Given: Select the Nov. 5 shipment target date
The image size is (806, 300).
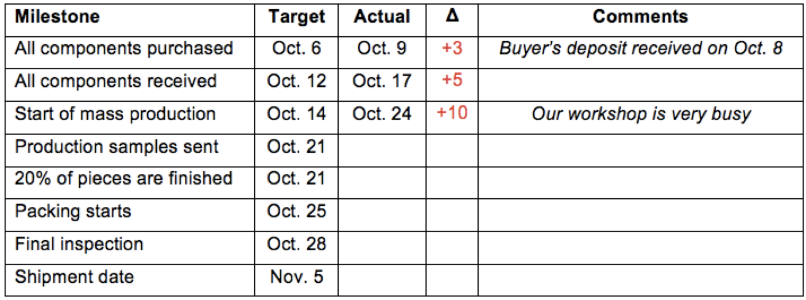Looking at the screenshot, I should [x=296, y=277].
